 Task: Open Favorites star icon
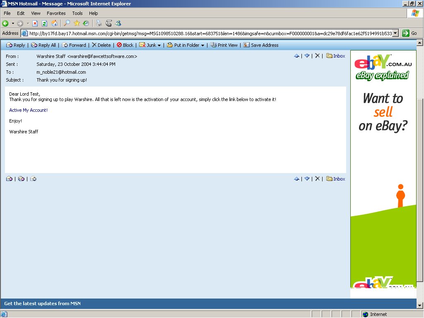77,23
